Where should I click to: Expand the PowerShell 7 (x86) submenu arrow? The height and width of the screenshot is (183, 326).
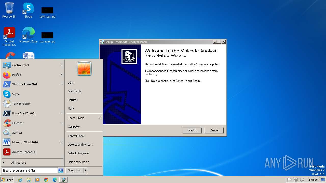(61, 113)
